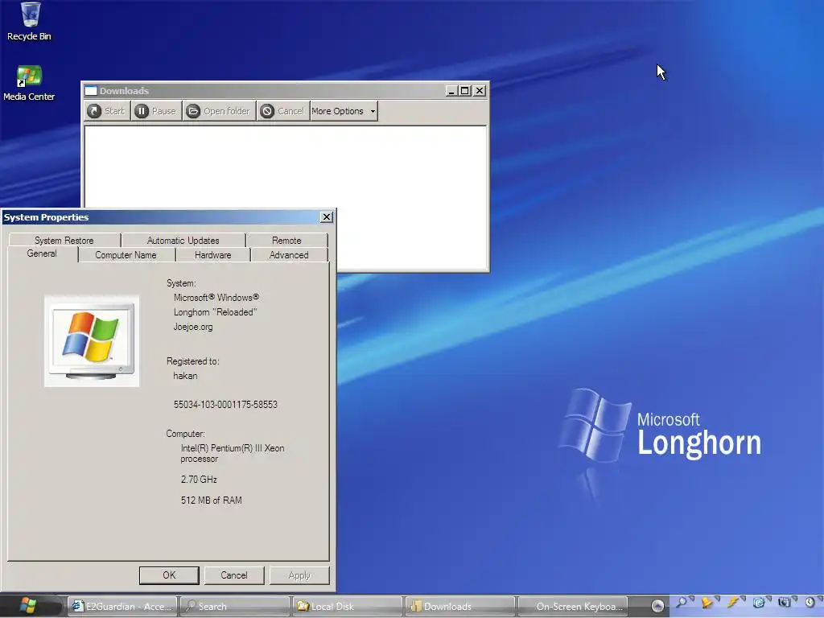
Task: Close the System Properties dialog
Action: click(x=327, y=217)
